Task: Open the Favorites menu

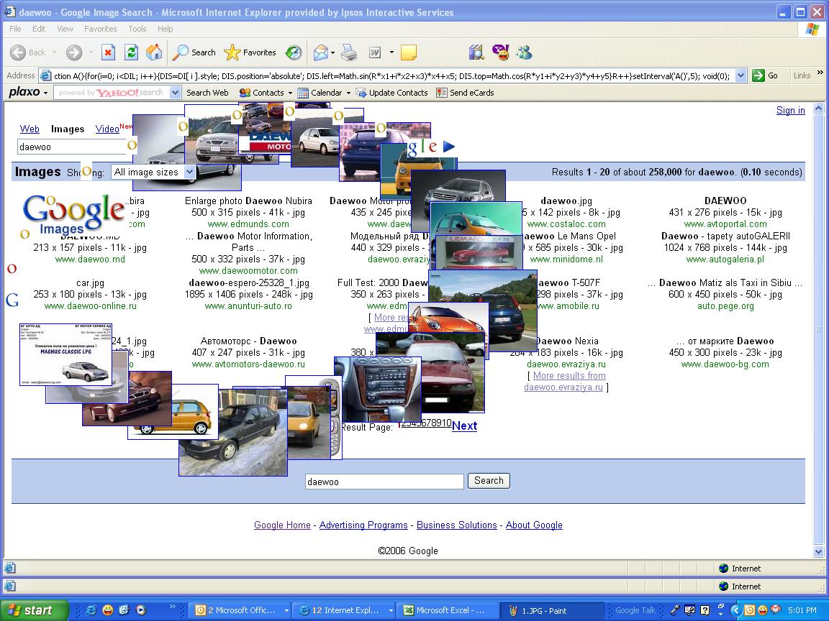Action: pos(101,29)
